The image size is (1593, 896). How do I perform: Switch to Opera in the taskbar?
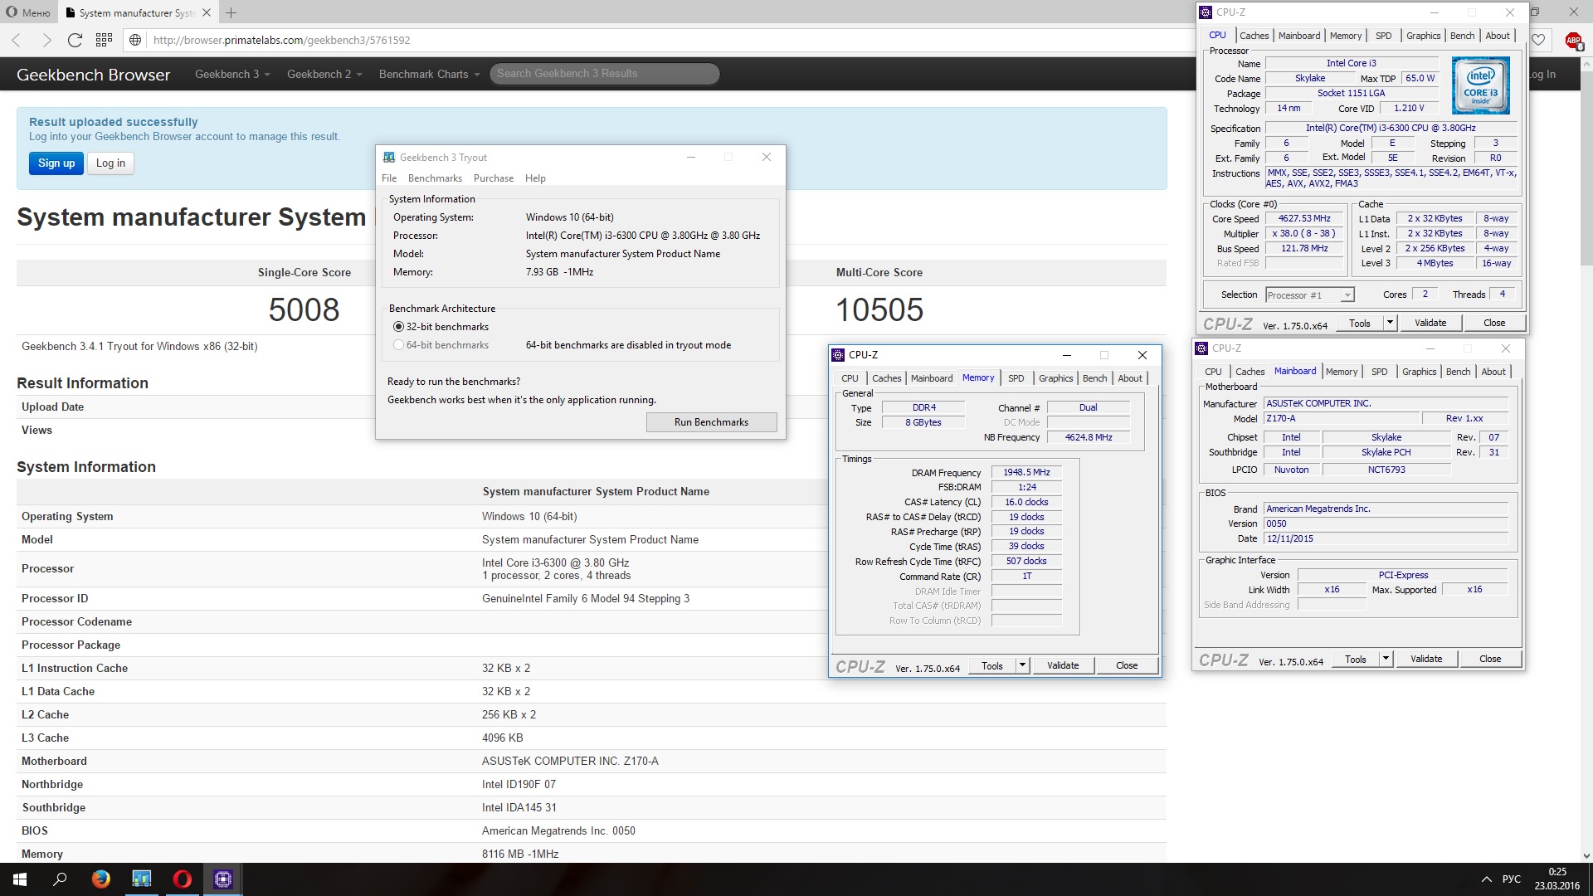coord(182,879)
